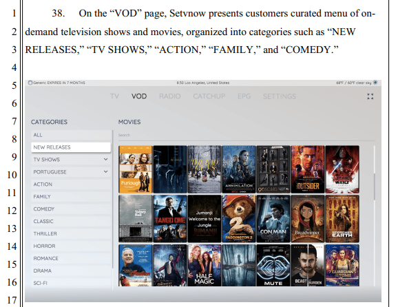398x307 pixels.
Task: Select the NEW RELEASES category
Action: point(71,147)
